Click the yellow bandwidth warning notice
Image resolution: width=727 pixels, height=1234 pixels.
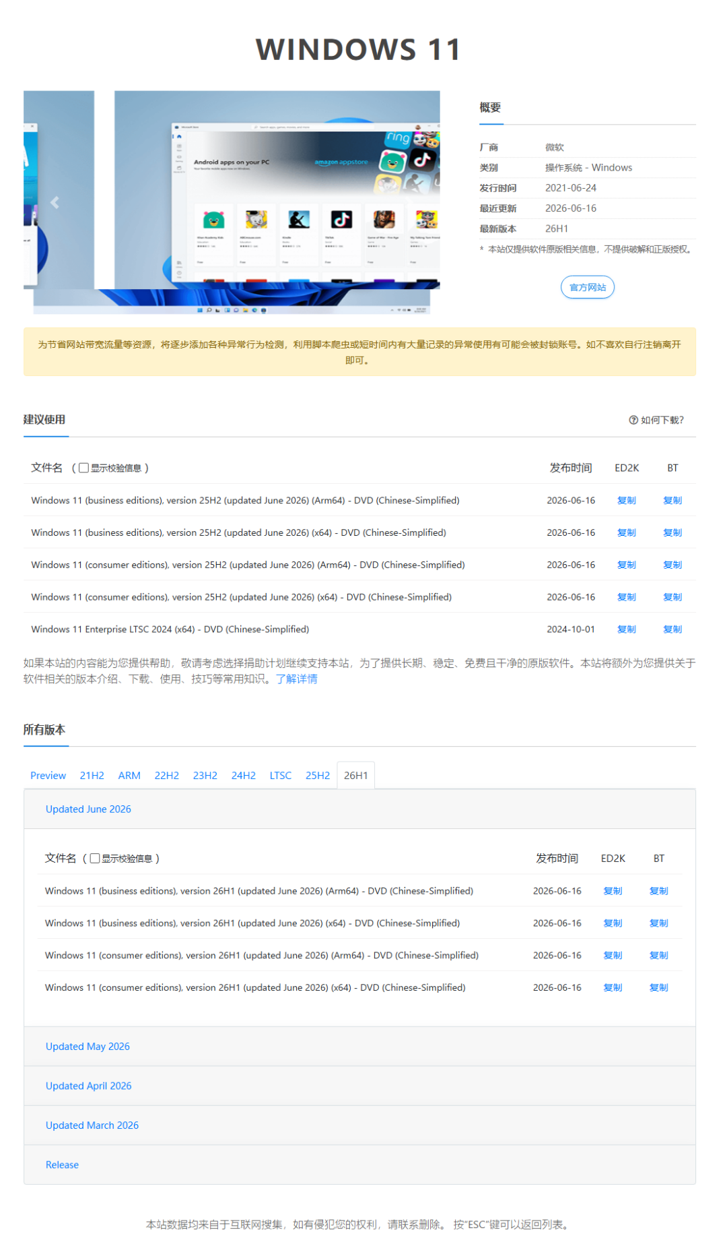tap(359, 352)
